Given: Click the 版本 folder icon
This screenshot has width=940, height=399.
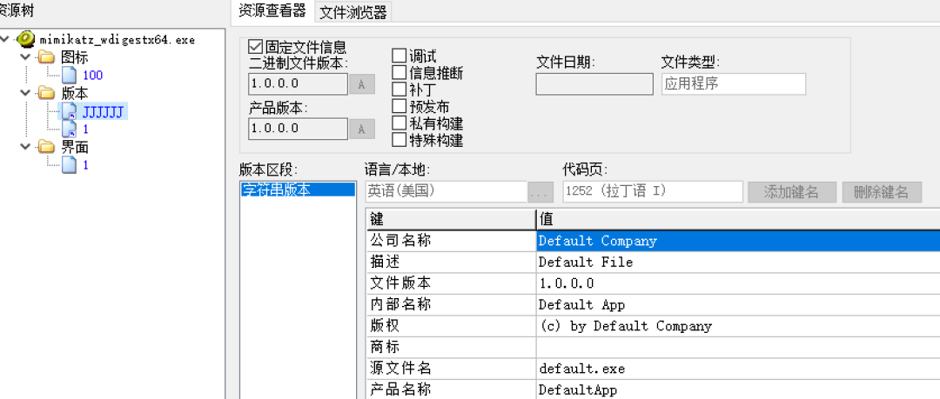Looking at the screenshot, I should coord(45,93).
